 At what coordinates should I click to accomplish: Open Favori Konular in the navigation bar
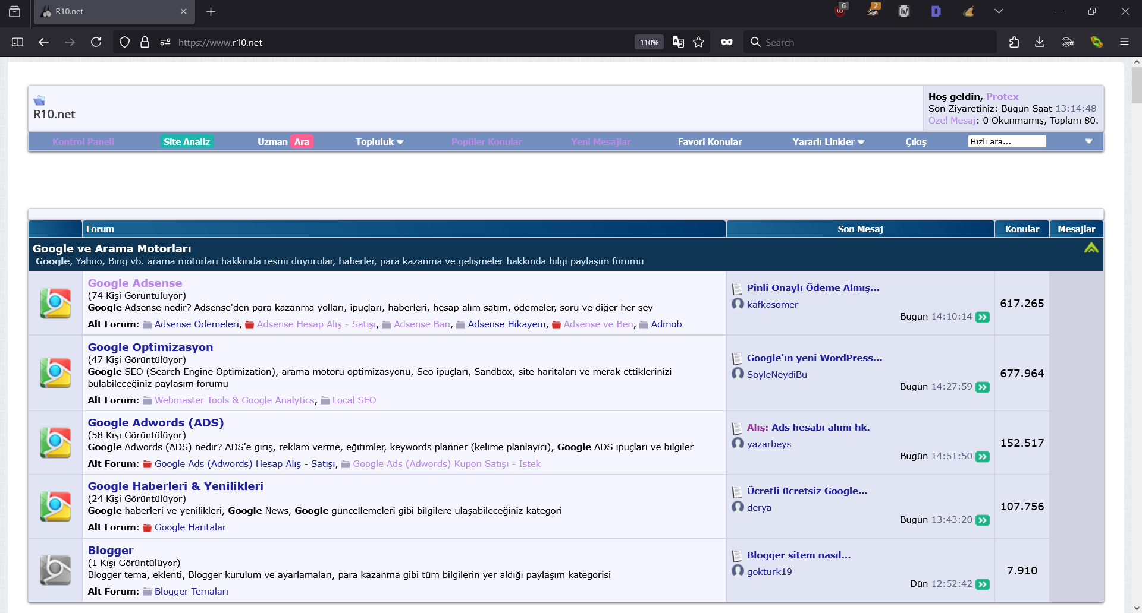(710, 142)
